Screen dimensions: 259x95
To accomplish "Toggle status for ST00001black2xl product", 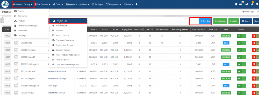I will click(x=241, y=71).
